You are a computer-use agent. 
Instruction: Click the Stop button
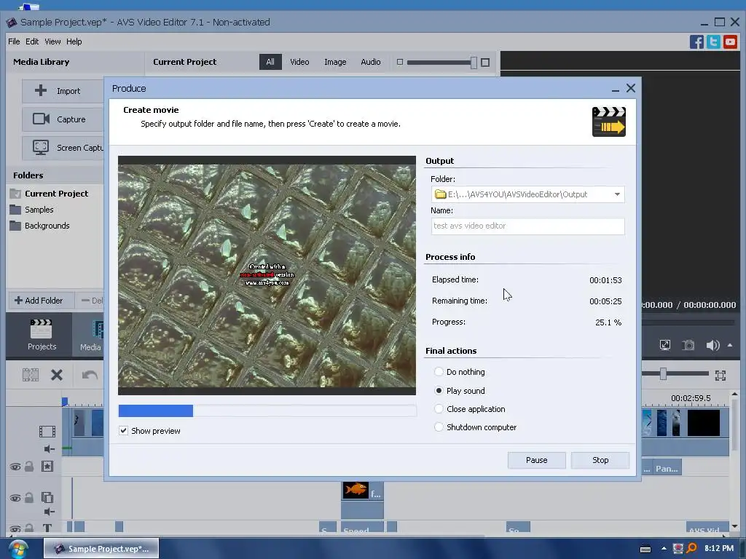(600, 460)
